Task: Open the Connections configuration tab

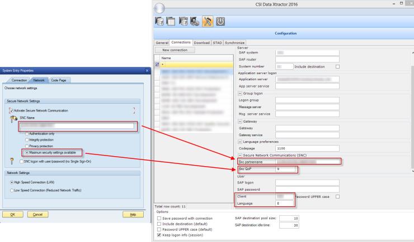Action: tap(181, 42)
